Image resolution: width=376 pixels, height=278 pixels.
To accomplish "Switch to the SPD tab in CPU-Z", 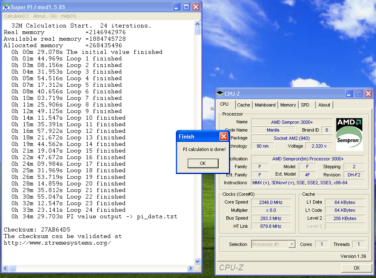I will pos(305,105).
